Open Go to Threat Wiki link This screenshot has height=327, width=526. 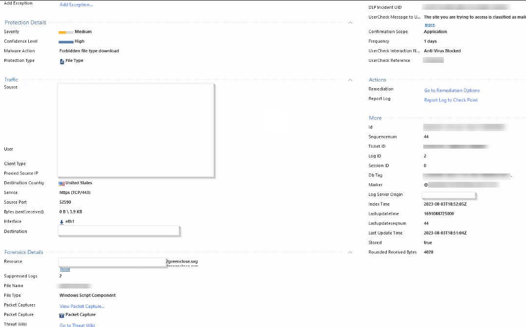(77, 325)
